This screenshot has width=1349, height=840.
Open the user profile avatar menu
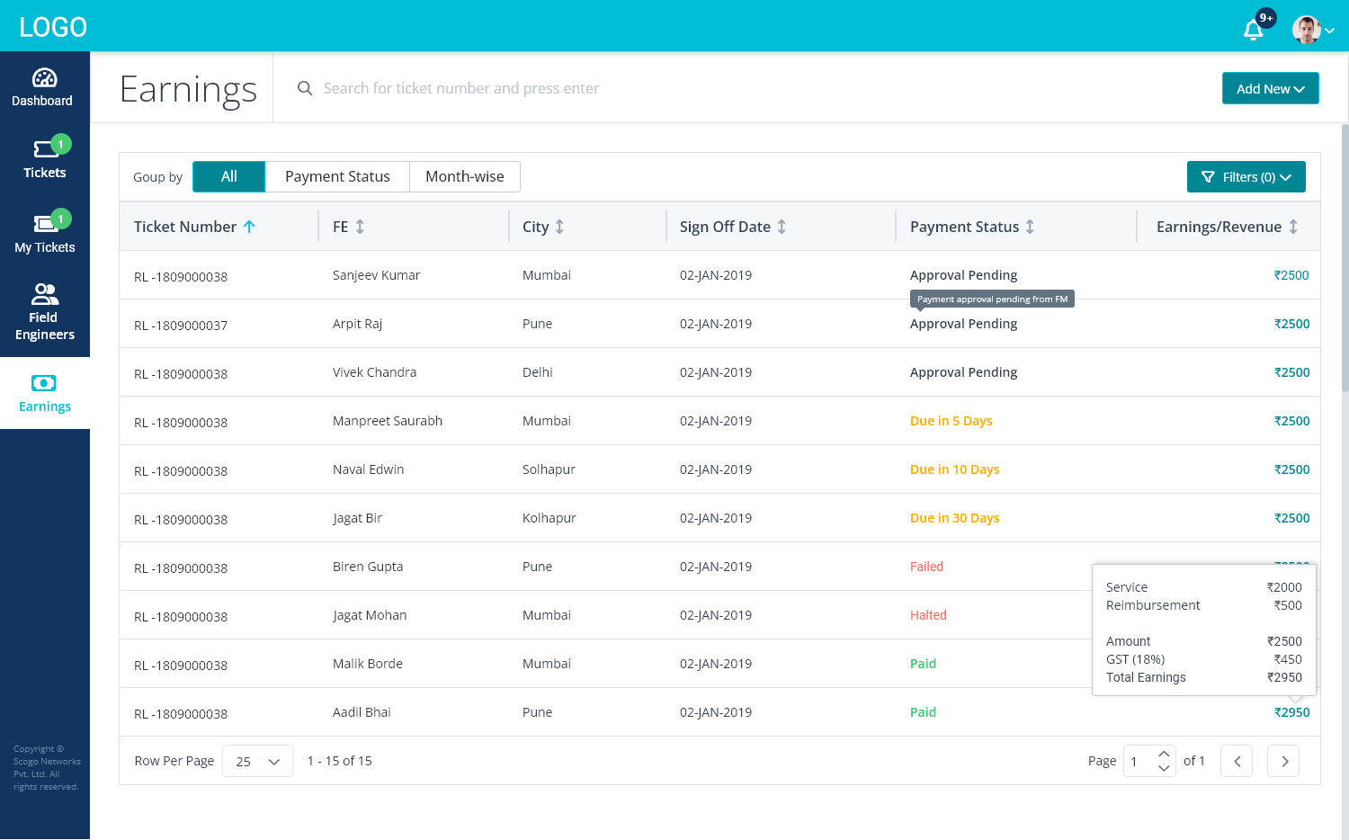click(1312, 30)
